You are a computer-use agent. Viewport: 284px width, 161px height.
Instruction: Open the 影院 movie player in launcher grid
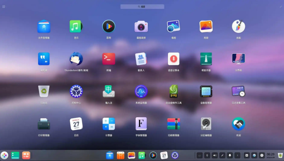(109, 26)
